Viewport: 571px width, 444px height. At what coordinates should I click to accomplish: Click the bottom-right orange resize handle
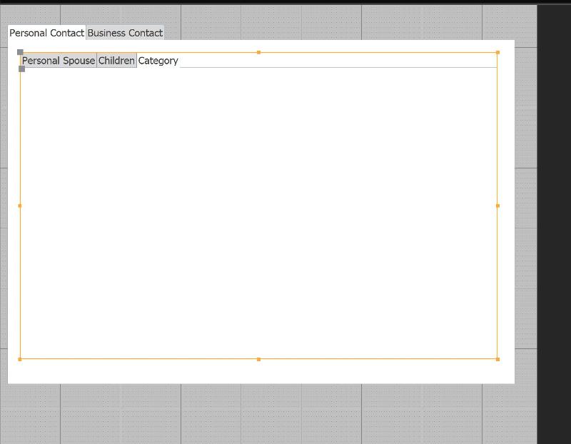point(497,358)
